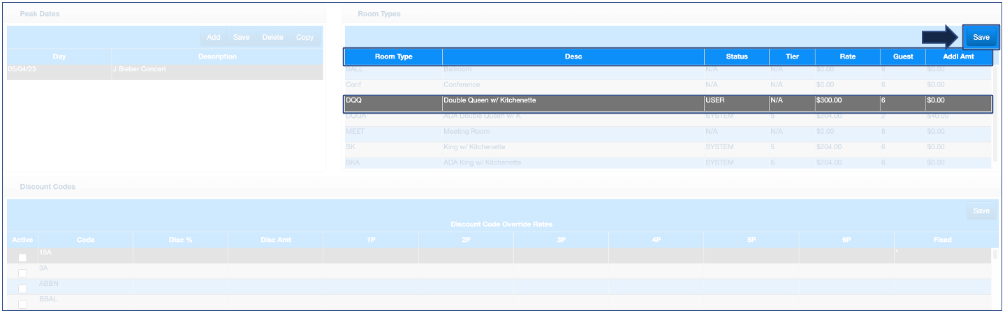Toggle Active checkbox for code 15A
1005x313 pixels.
[x=22, y=257]
